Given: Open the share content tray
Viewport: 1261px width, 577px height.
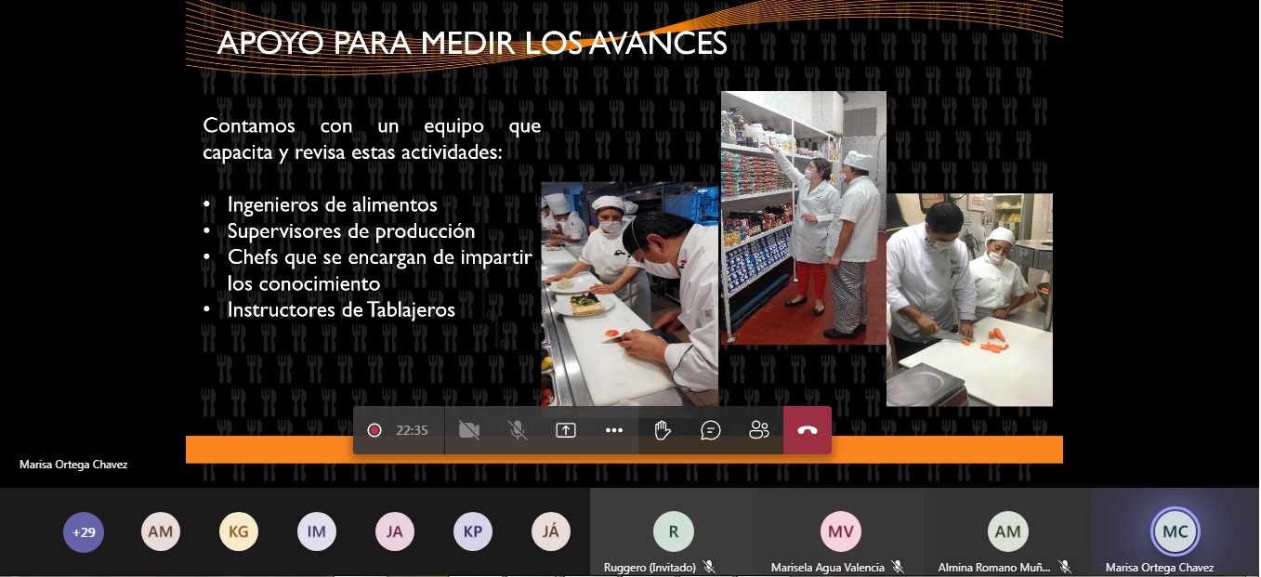Looking at the screenshot, I should tap(566, 430).
